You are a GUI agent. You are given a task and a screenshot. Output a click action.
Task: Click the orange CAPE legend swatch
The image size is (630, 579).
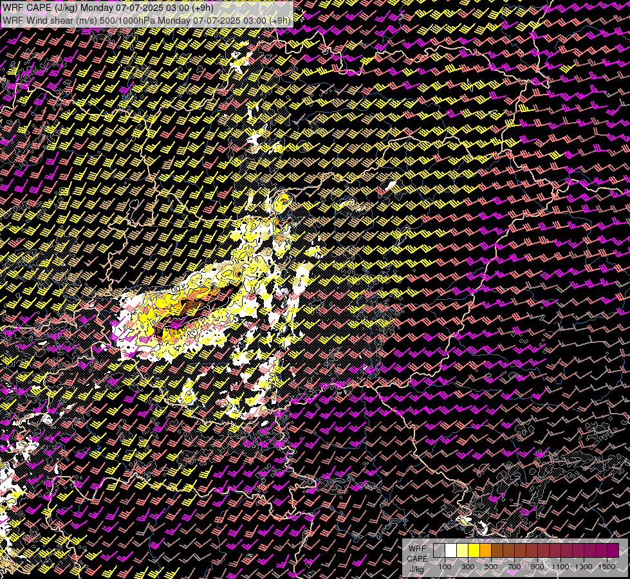[x=485, y=551]
